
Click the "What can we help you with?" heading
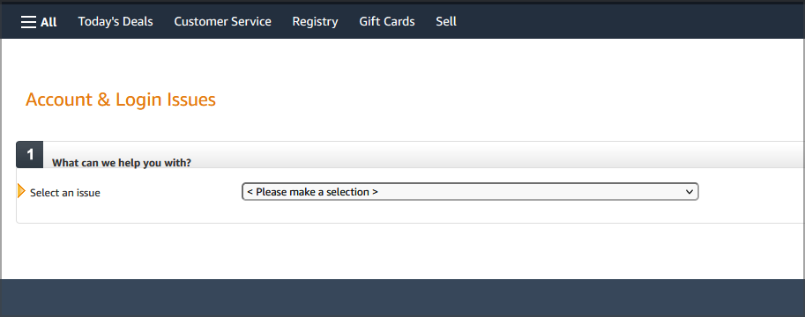tap(122, 163)
